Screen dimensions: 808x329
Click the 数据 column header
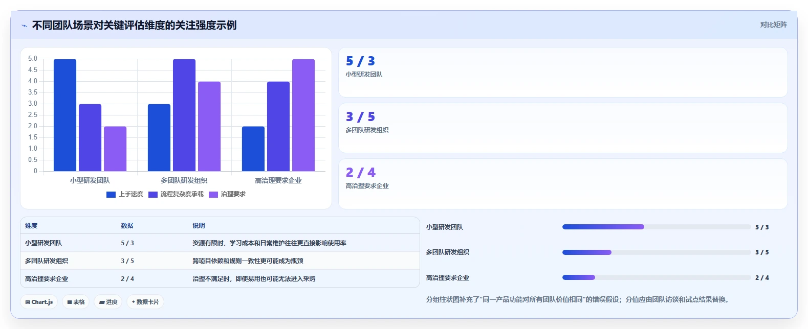(x=127, y=226)
